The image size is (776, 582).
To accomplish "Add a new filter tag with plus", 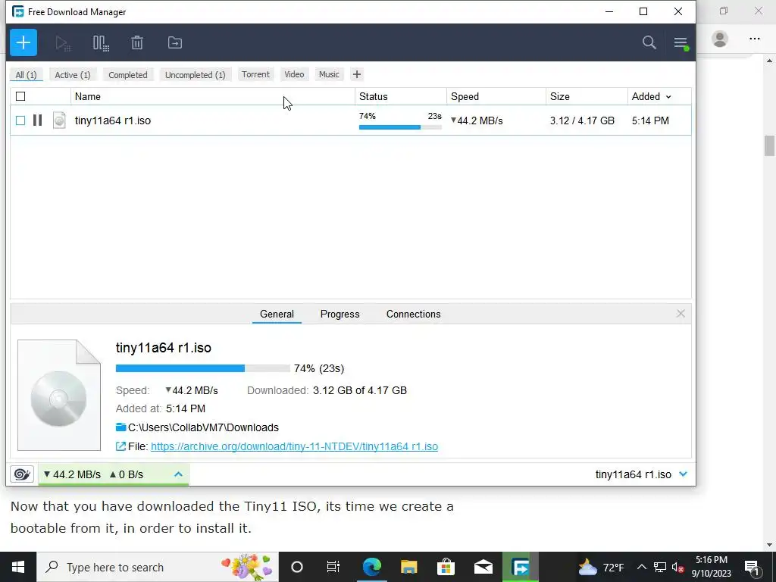I will (357, 74).
